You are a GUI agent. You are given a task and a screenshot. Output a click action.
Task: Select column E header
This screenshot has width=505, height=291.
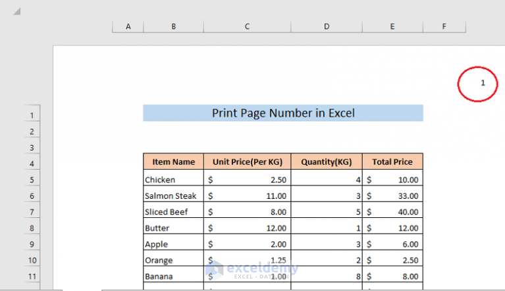(x=392, y=27)
